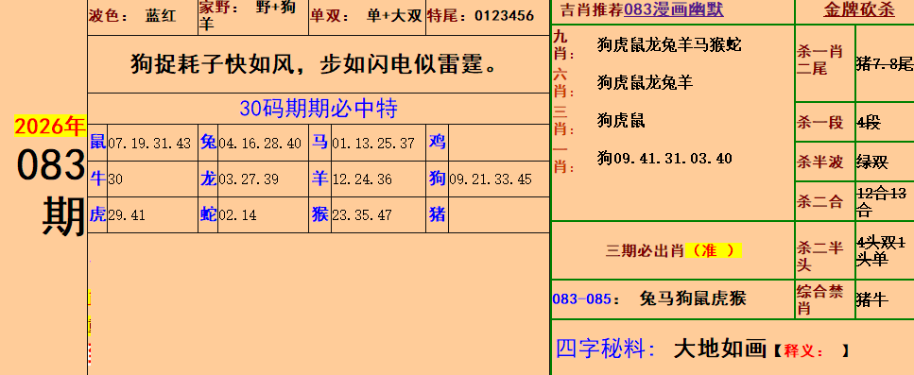This screenshot has height=375, width=914.
Task: Click the 083-085 range label
Action: point(581,299)
